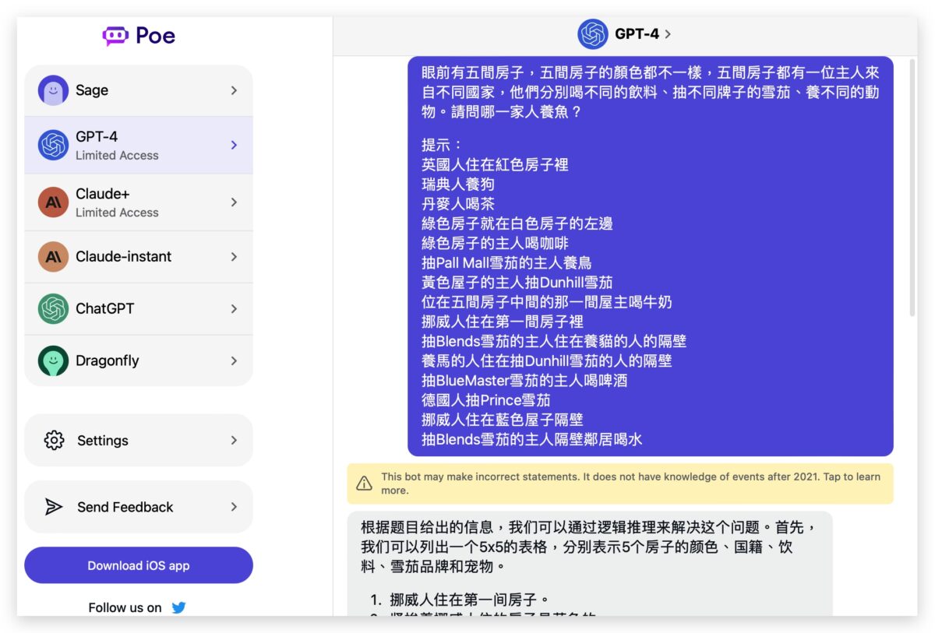Click the Poe logo icon
Screen dimensions: 935x633
115,36
